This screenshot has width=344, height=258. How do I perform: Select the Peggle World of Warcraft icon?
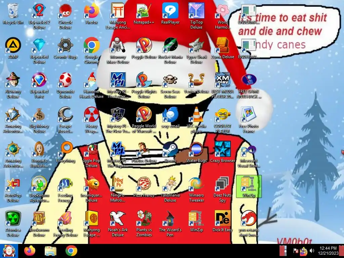tap(144, 120)
